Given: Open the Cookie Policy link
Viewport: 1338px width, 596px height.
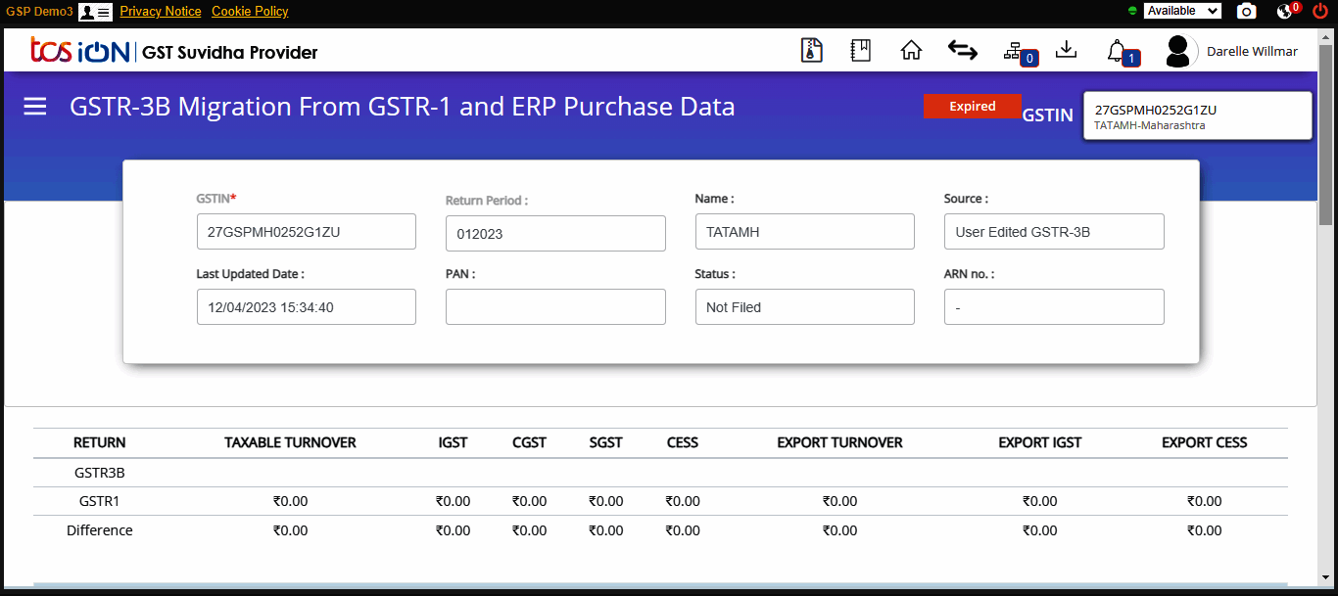Looking at the screenshot, I should 250,11.
